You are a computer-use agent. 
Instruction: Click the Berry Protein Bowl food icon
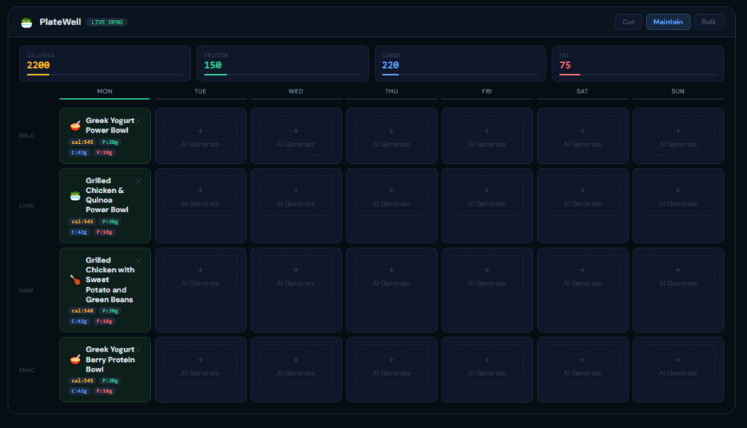click(x=75, y=360)
